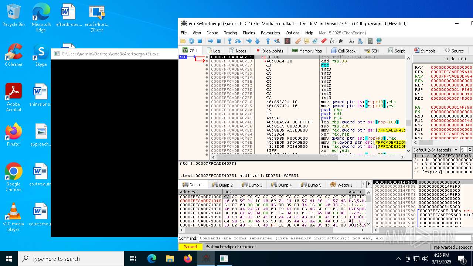This screenshot has width=473, height=266.
Task: Click x64dbg bug icon on taskbar
Action: click(x=206, y=259)
